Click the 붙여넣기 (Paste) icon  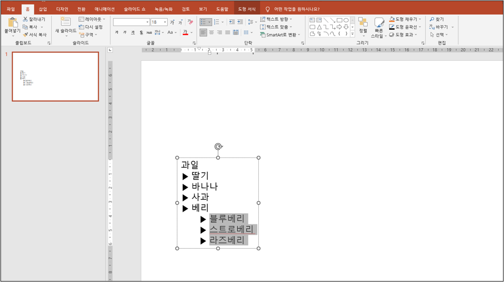[x=13, y=23]
